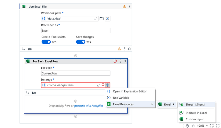Viewport: 221px width, 128px height.
Task: Click plus button next to Workbook path
Action: pos(108,19)
